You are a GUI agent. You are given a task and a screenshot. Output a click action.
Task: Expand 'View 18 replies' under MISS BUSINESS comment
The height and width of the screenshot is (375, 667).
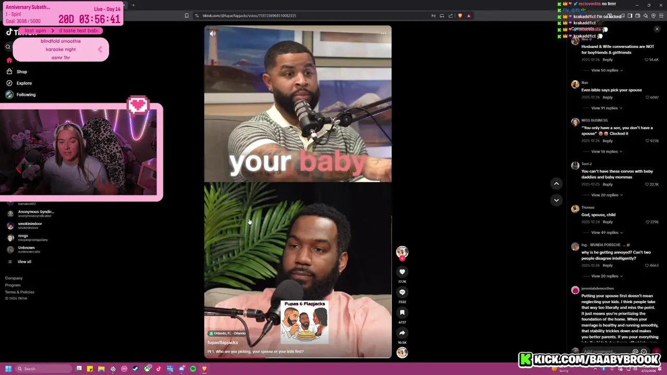(607, 152)
